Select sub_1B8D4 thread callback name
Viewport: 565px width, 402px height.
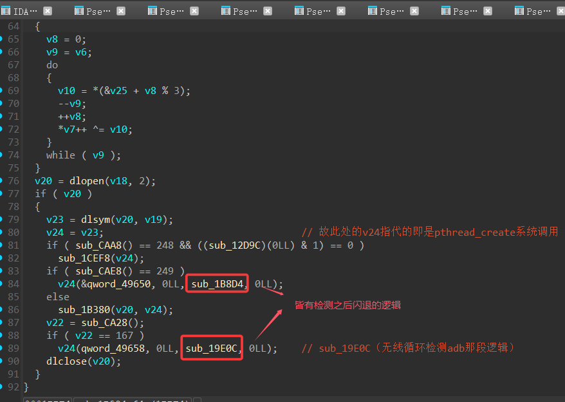coord(218,284)
